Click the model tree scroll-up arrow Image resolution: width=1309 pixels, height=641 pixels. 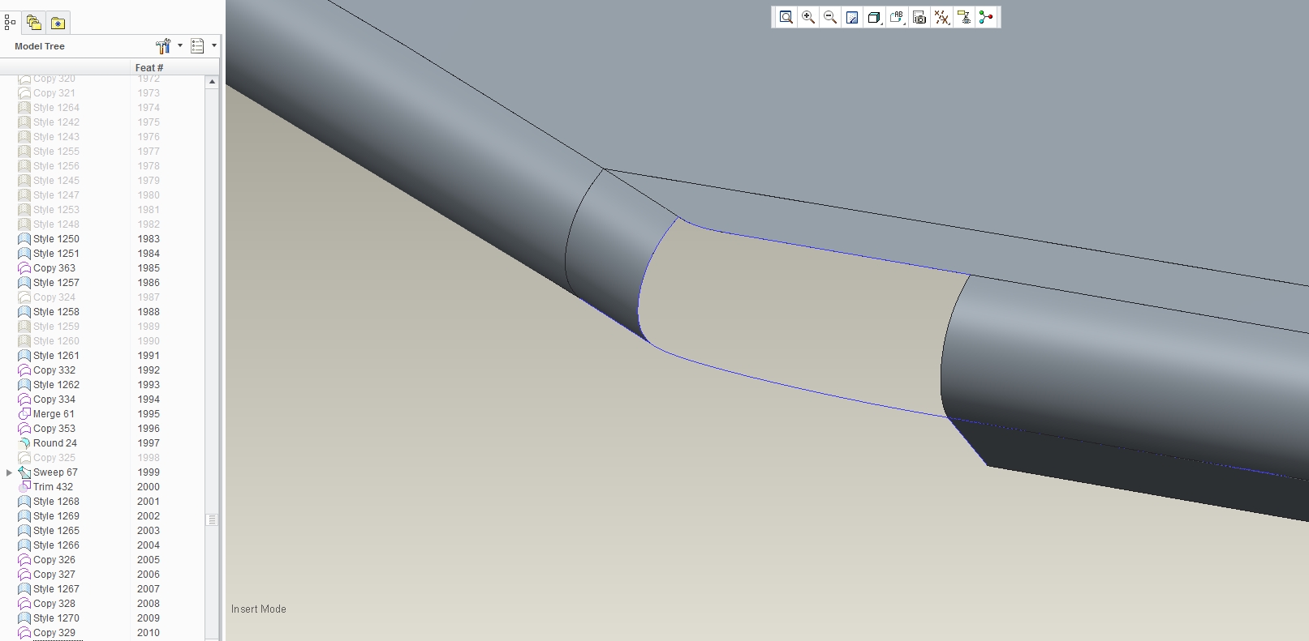[212, 82]
